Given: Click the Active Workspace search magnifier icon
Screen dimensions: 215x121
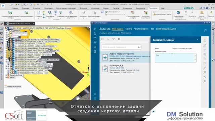Looking at the screenshot, I should tap(205, 30).
